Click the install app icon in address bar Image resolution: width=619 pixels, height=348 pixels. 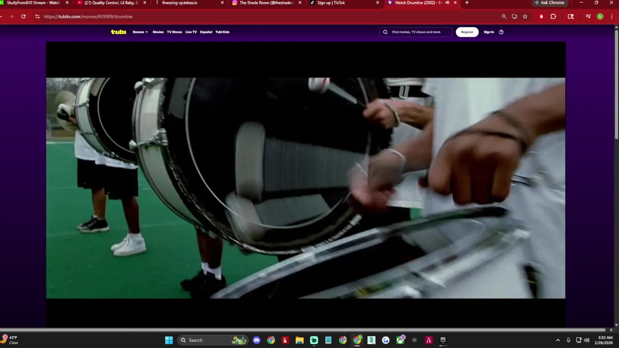[x=515, y=16]
